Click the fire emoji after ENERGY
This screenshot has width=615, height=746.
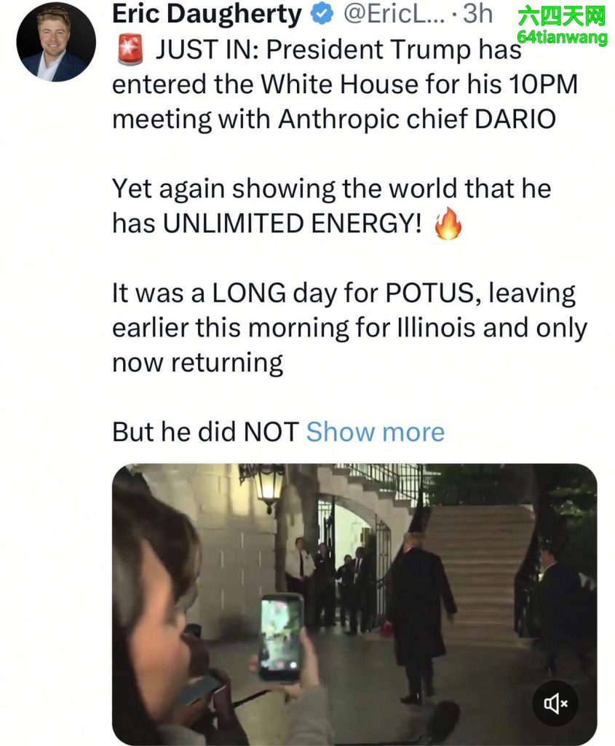point(448,224)
